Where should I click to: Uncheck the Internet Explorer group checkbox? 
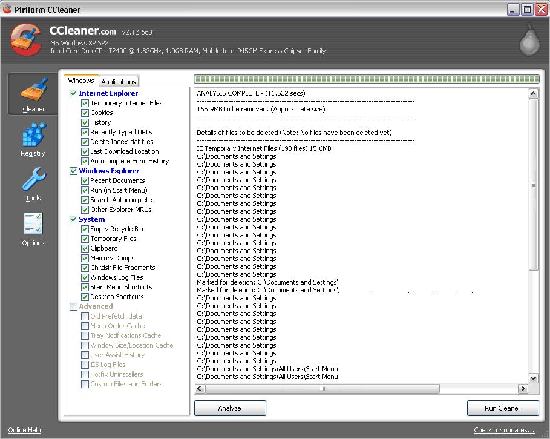pos(73,93)
